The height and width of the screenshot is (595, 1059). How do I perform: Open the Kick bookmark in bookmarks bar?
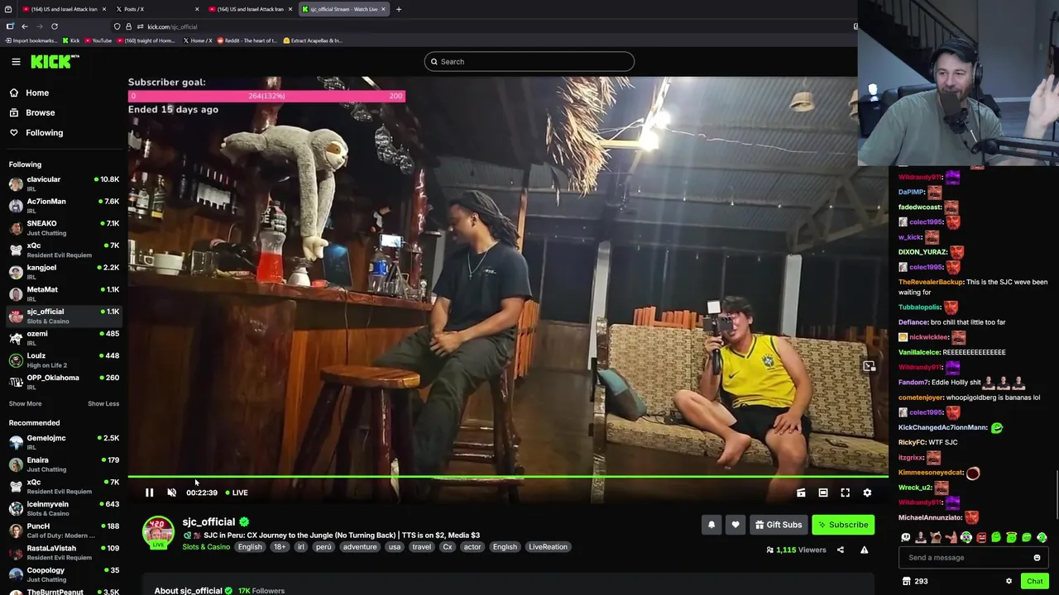click(x=70, y=40)
